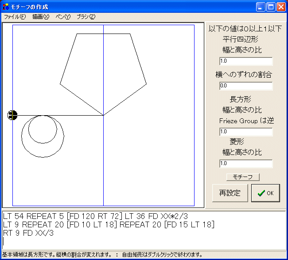288x260 pixels.
Task: Click the command line starting LT 9 REPEAT 20
Action: point(109,225)
